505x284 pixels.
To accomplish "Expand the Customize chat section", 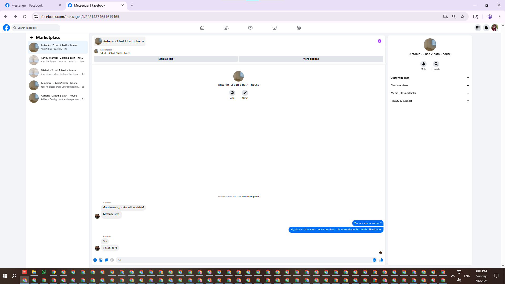I will pyautogui.click(x=430, y=78).
